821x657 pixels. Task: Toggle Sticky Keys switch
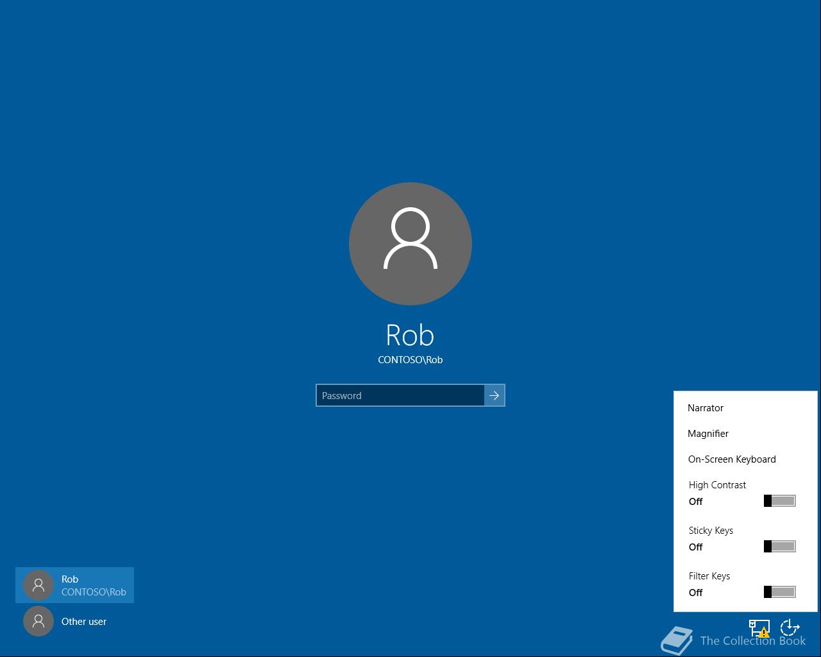point(780,547)
